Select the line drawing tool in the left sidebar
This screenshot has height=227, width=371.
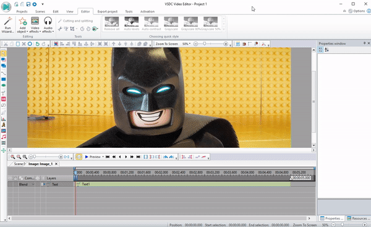click(3, 73)
